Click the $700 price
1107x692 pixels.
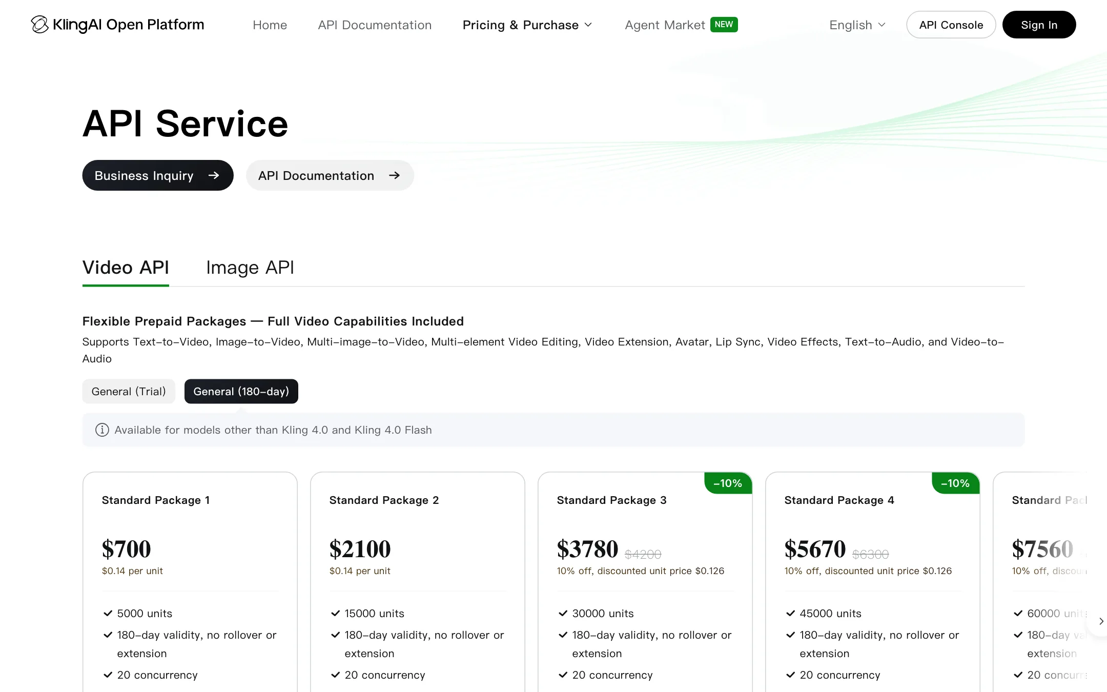click(126, 549)
